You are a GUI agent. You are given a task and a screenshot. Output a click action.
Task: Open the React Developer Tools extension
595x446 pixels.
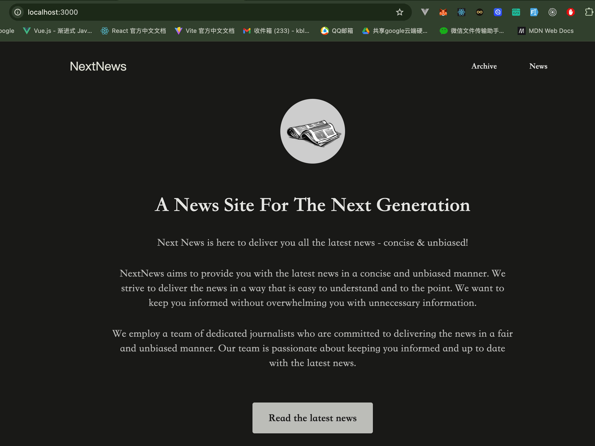point(461,12)
